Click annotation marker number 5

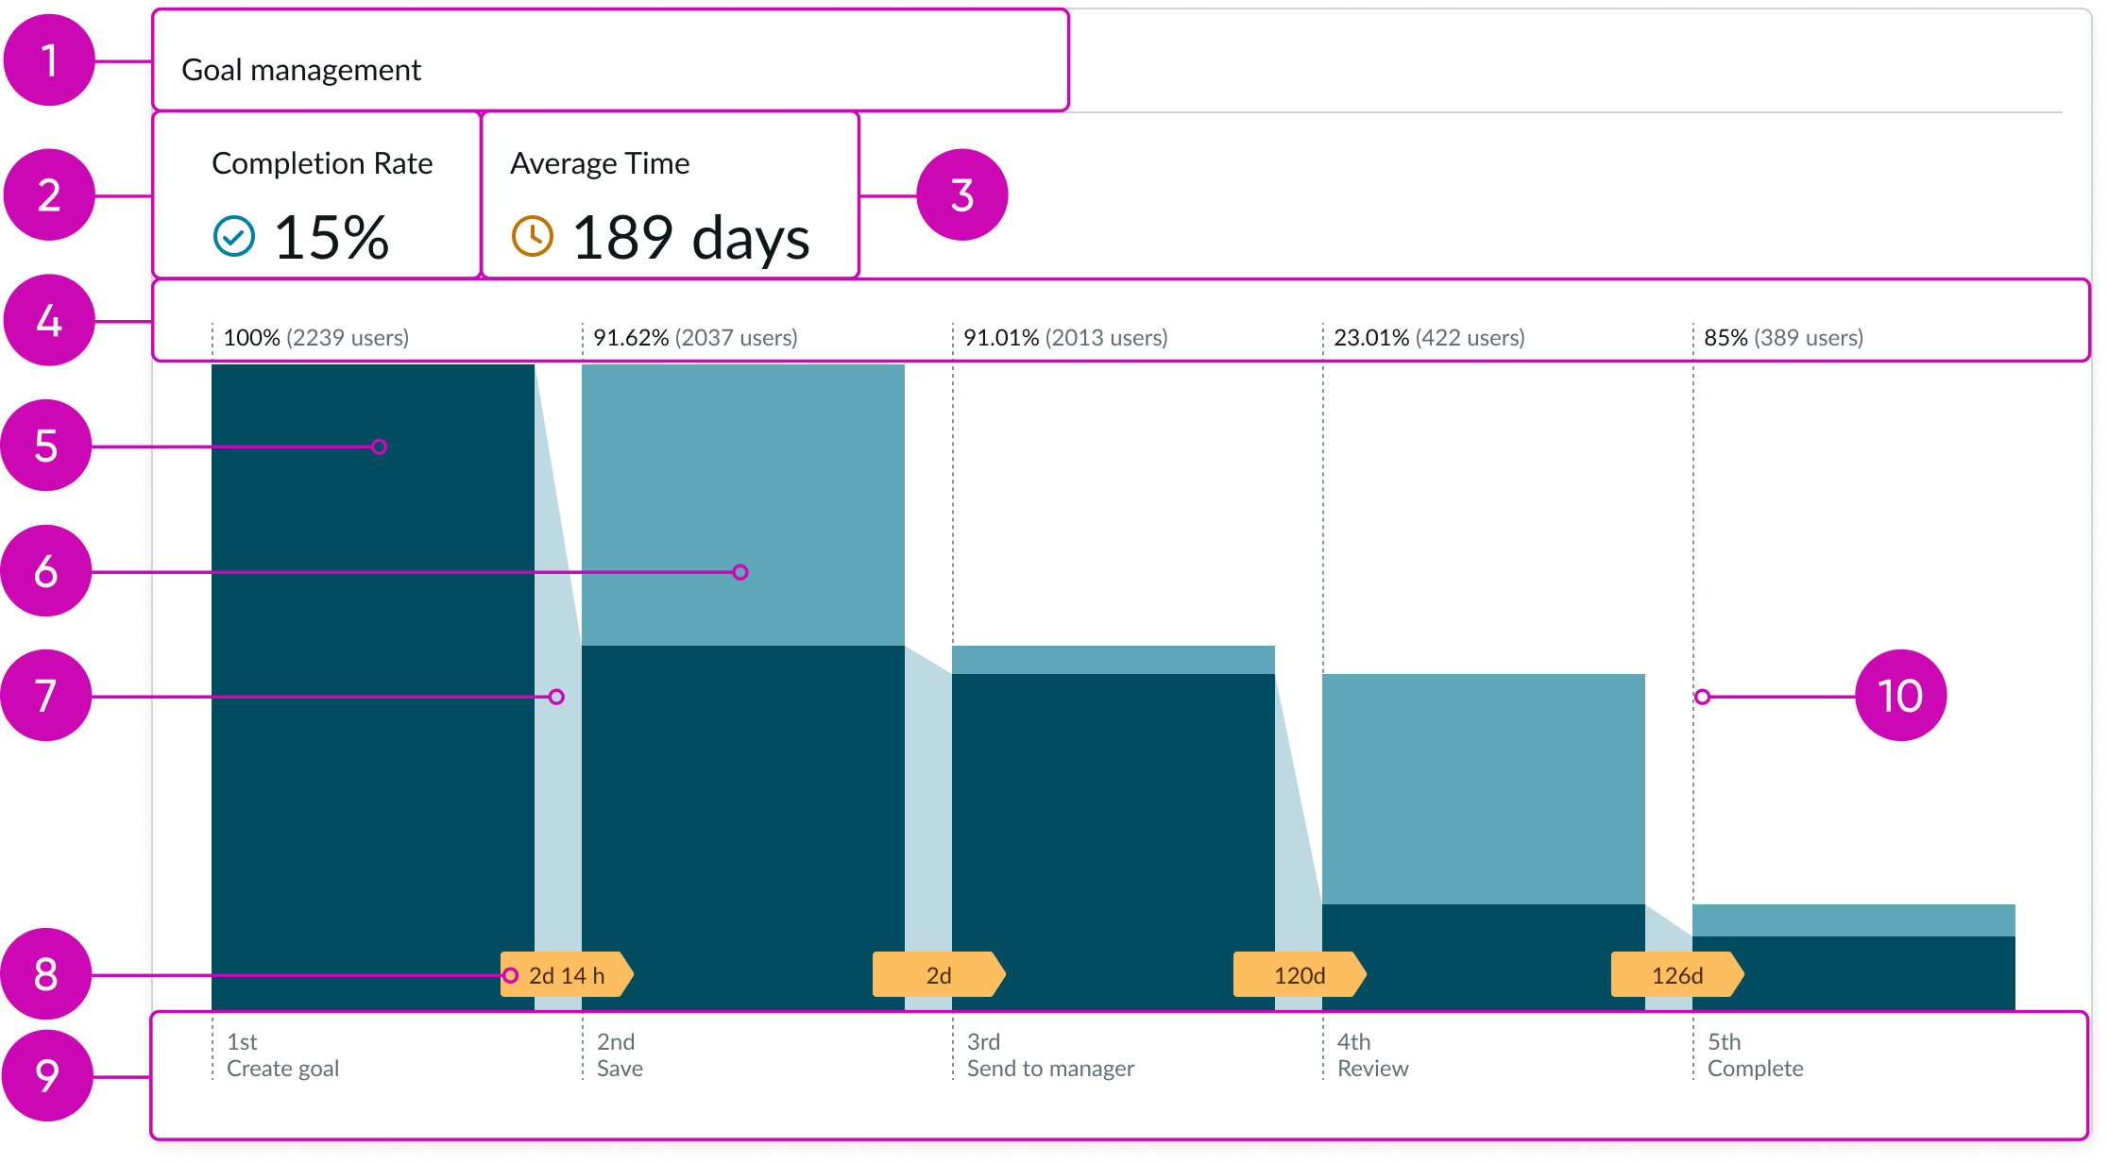(x=45, y=446)
